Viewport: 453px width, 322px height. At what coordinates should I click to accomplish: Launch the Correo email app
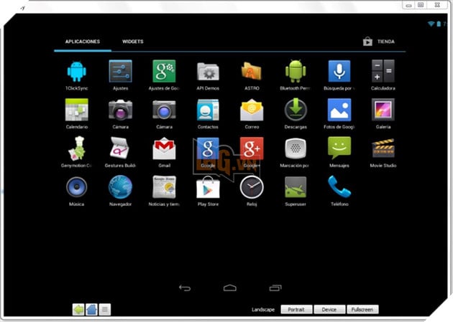(252, 110)
